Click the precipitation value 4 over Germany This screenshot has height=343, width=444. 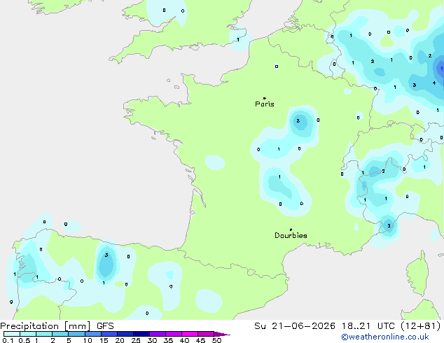433,83
